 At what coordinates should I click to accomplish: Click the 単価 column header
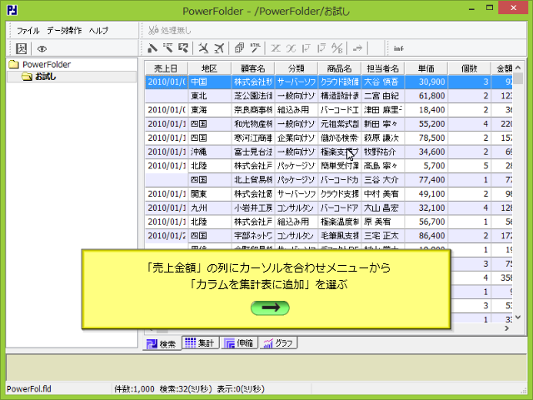(426, 68)
